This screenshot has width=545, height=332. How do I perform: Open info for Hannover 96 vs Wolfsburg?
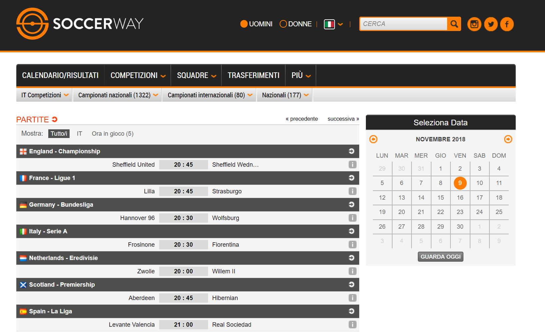tap(353, 218)
